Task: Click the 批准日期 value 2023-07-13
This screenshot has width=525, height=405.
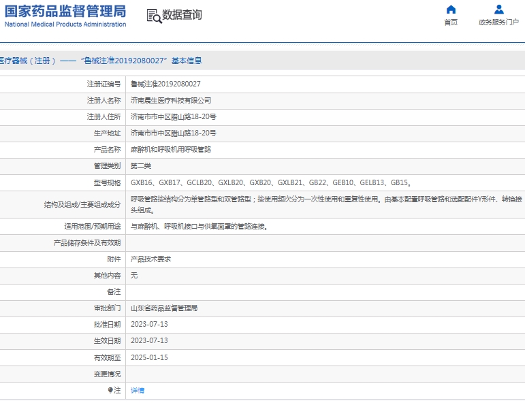Action: tap(149, 324)
